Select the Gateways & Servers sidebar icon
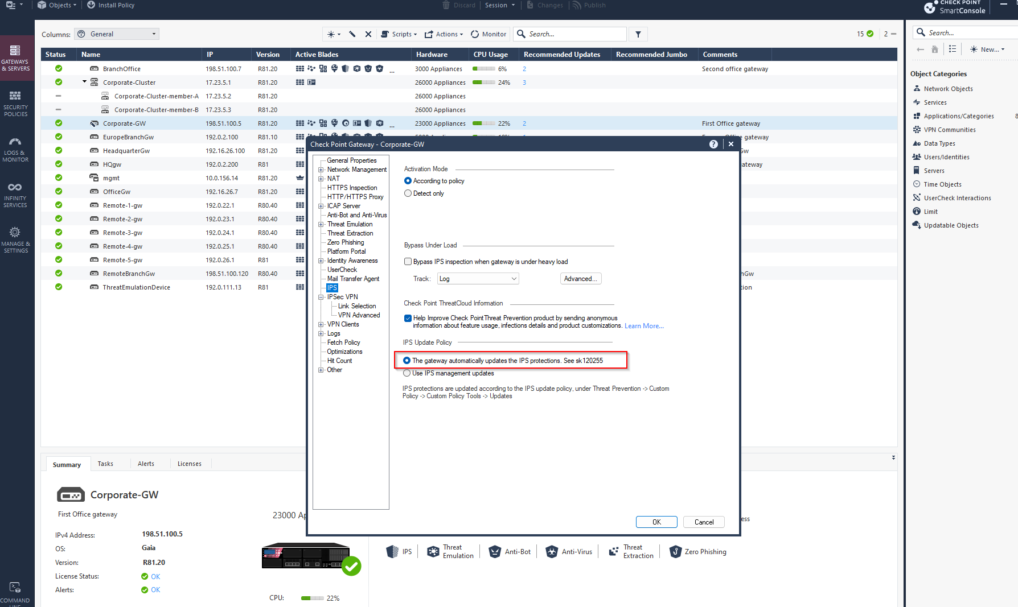Viewport: 1018px width, 607px height. pos(17,57)
